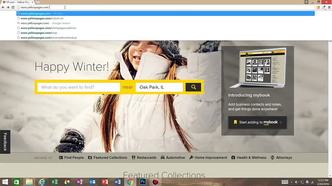Select the whitepages/address suggestion
Screen dimensions: 332x186
click(x=165, y=28)
